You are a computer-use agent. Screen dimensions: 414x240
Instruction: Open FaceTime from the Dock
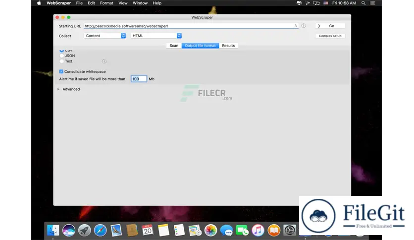242,230
